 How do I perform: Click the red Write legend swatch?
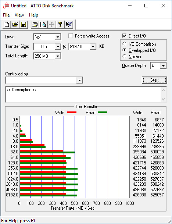coord(72,113)
